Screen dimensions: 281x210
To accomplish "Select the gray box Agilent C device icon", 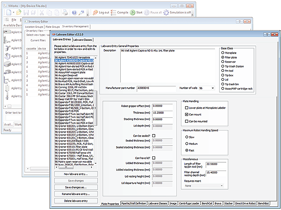I will click(x=7, y=64).
